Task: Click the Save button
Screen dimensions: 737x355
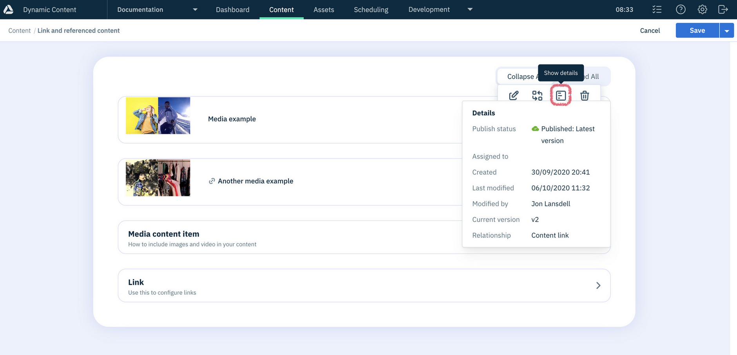Action: (x=697, y=31)
